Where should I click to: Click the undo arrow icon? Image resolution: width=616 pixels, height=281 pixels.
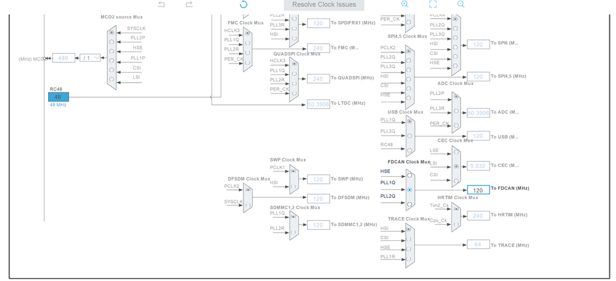click(x=162, y=4)
